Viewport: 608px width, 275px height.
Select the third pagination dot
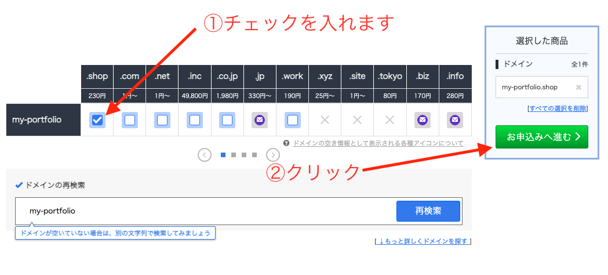click(244, 155)
